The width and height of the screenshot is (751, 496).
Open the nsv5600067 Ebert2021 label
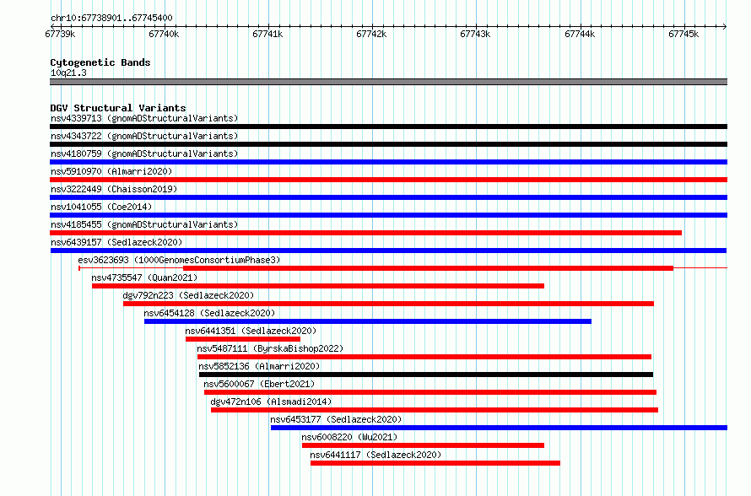[x=259, y=384]
